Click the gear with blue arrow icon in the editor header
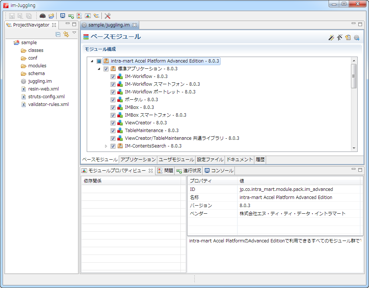This screenshot has height=288, width=369. 357,38
